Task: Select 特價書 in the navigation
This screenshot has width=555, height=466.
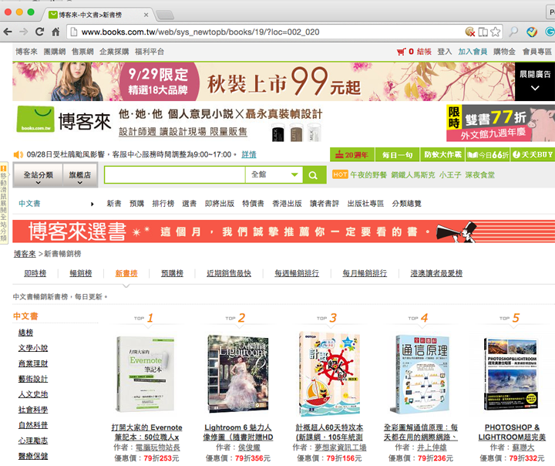Action: pos(253,204)
